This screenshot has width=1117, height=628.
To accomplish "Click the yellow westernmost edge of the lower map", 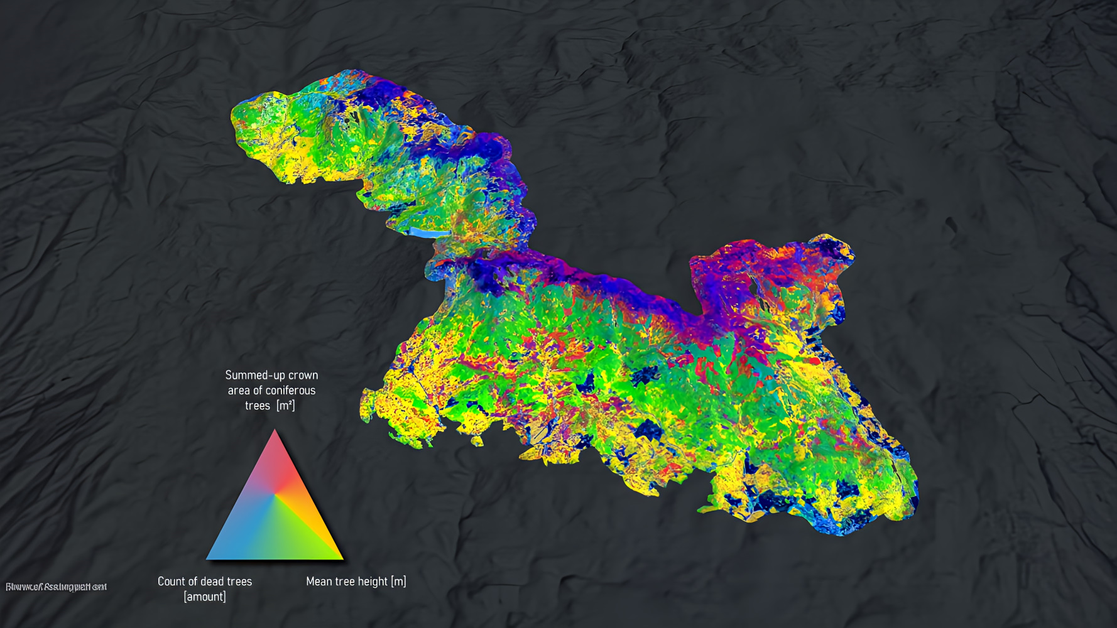I will pyautogui.click(x=371, y=405).
